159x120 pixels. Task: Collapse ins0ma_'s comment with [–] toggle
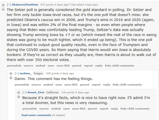tap(17, 73)
